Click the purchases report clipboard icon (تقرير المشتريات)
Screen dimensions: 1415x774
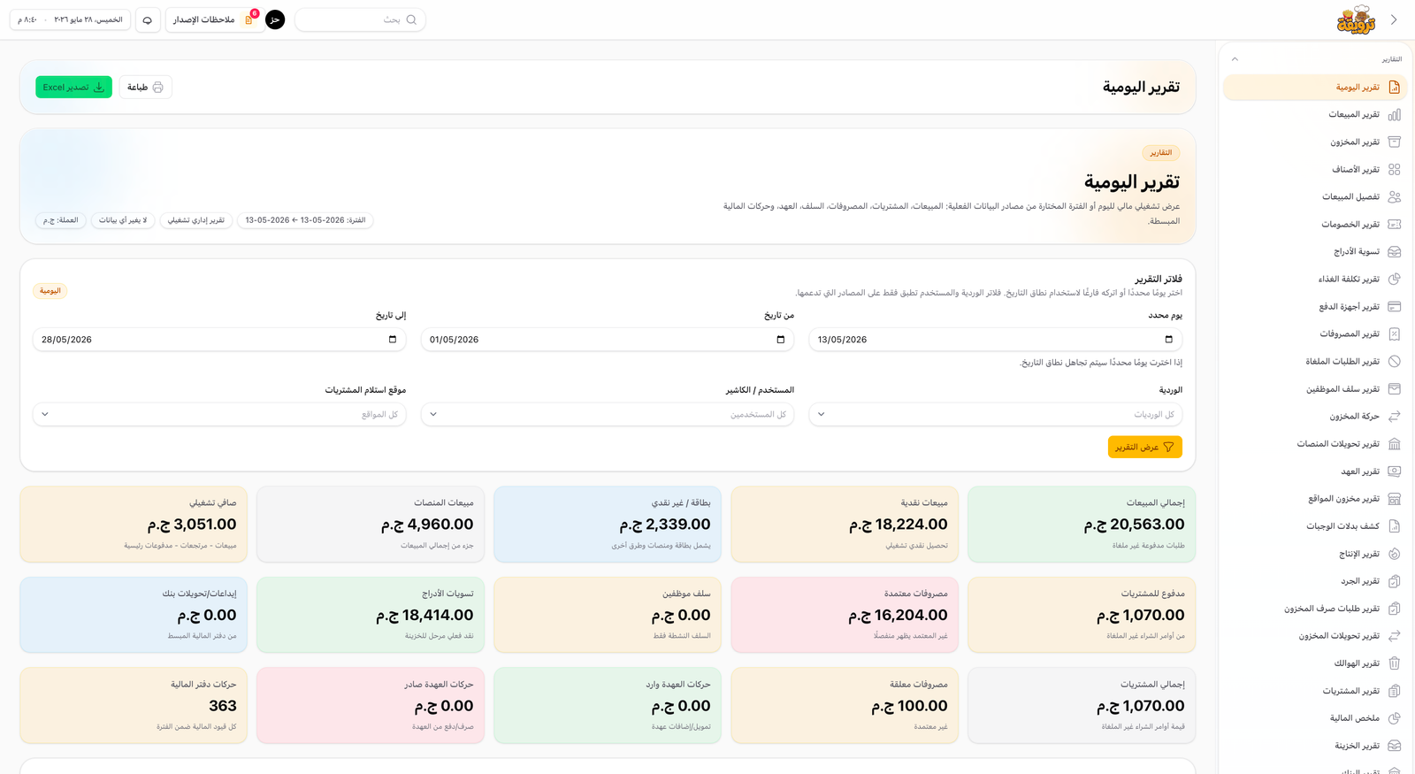1394,690
